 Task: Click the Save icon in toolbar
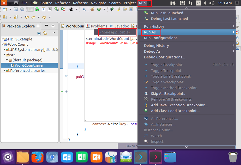[16, 9]
